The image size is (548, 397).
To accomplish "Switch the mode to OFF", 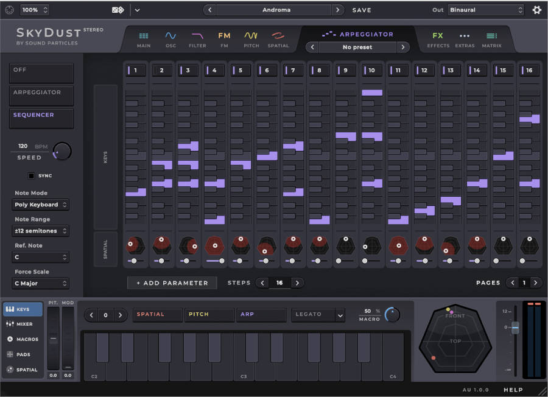I will [x=41, y=73].
